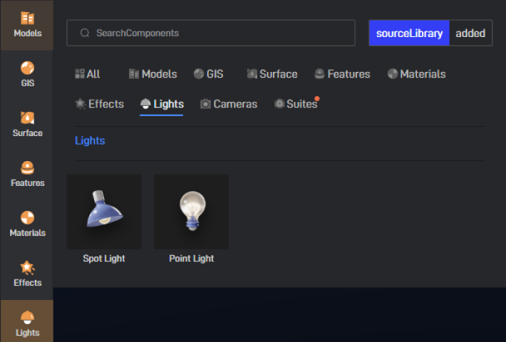506x342 pixels.
Task: Select the All category tab
Action: pos(88,74)
